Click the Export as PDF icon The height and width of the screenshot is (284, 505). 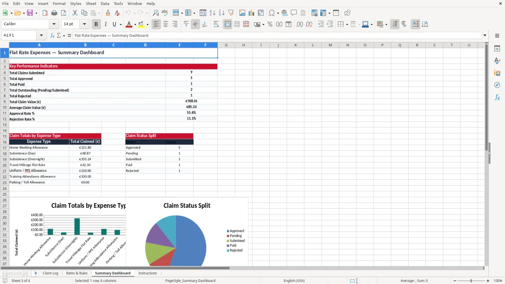pyautogui.click(x=45, y=13)
